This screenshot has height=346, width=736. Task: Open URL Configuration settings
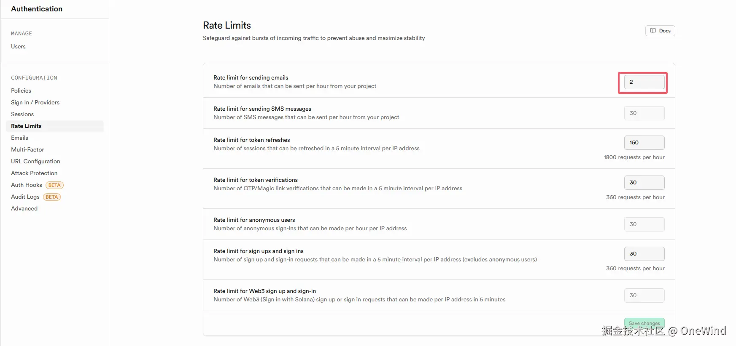(35, 162)
